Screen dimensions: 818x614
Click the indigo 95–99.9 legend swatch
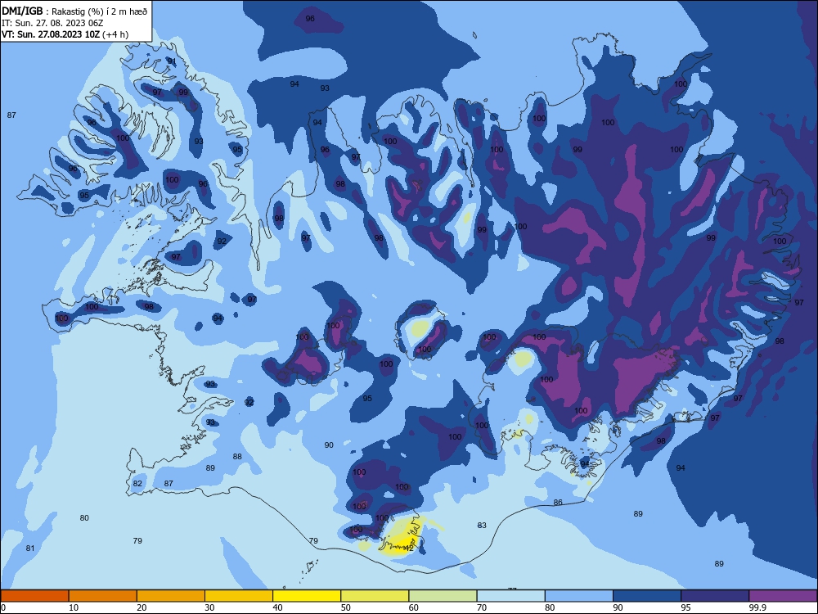[x=715, y=596]
